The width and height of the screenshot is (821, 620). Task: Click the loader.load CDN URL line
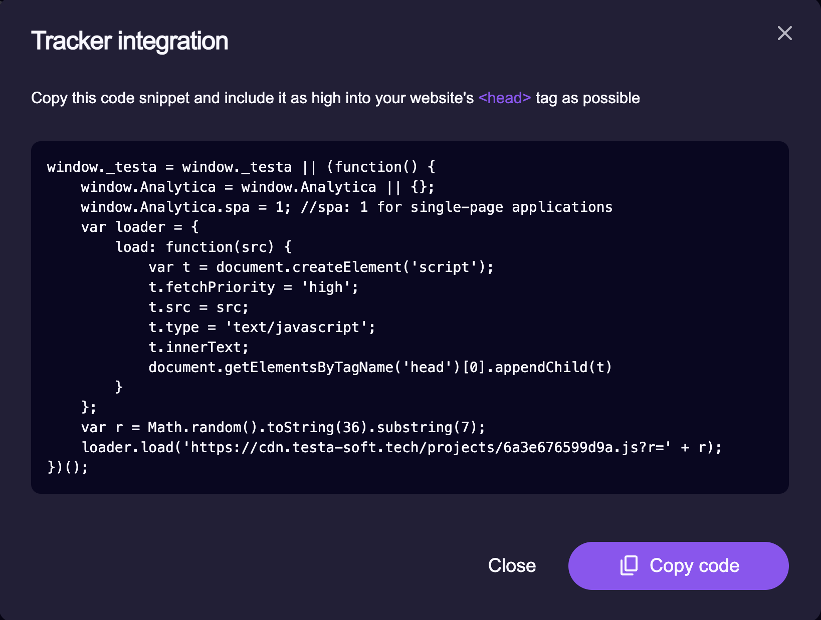401,447
